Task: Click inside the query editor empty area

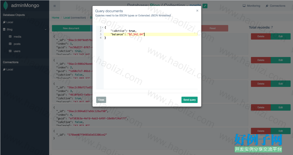Action: coord(151,64)
